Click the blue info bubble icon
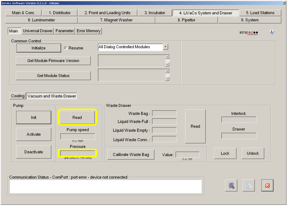 (272, 32)
